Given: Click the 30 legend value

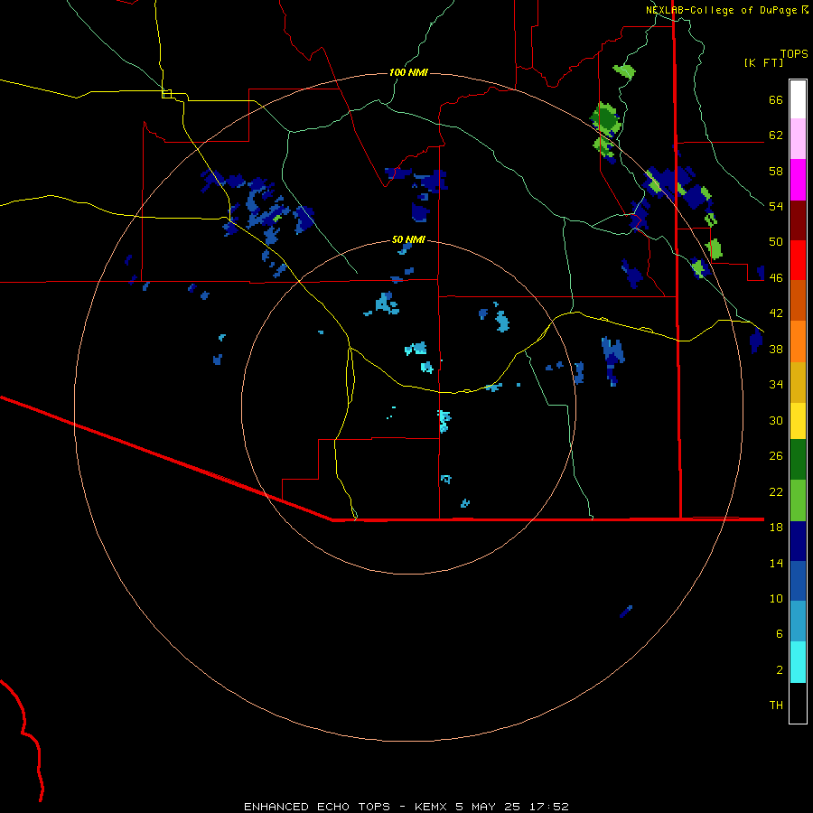Looking at the screenshot, I should coord(776,420).
